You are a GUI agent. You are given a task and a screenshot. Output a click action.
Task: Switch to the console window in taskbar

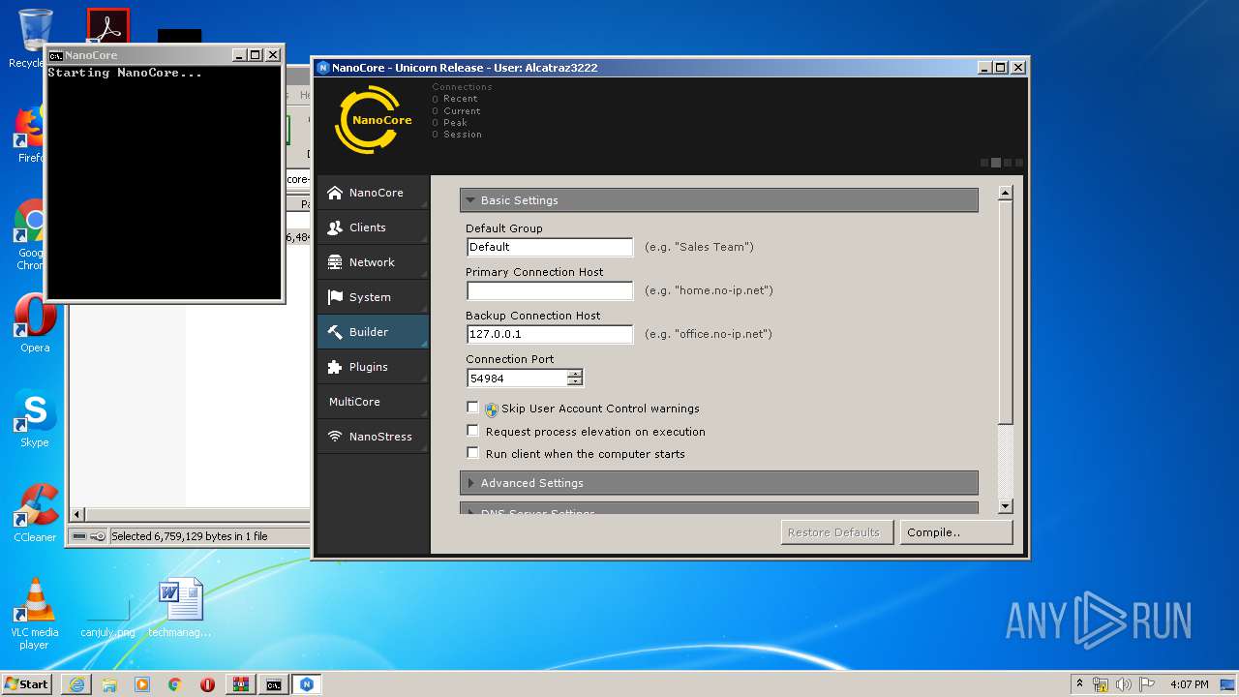pos(274,684)
